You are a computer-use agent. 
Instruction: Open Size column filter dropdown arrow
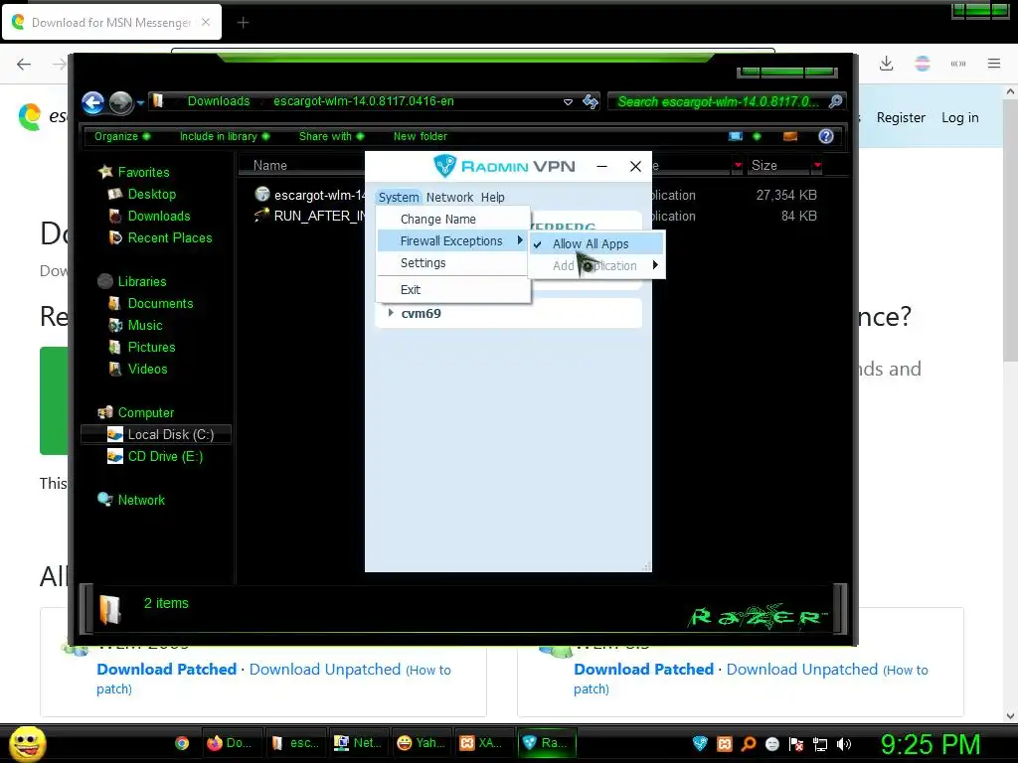pyautogui.click(x=817, y=166)
